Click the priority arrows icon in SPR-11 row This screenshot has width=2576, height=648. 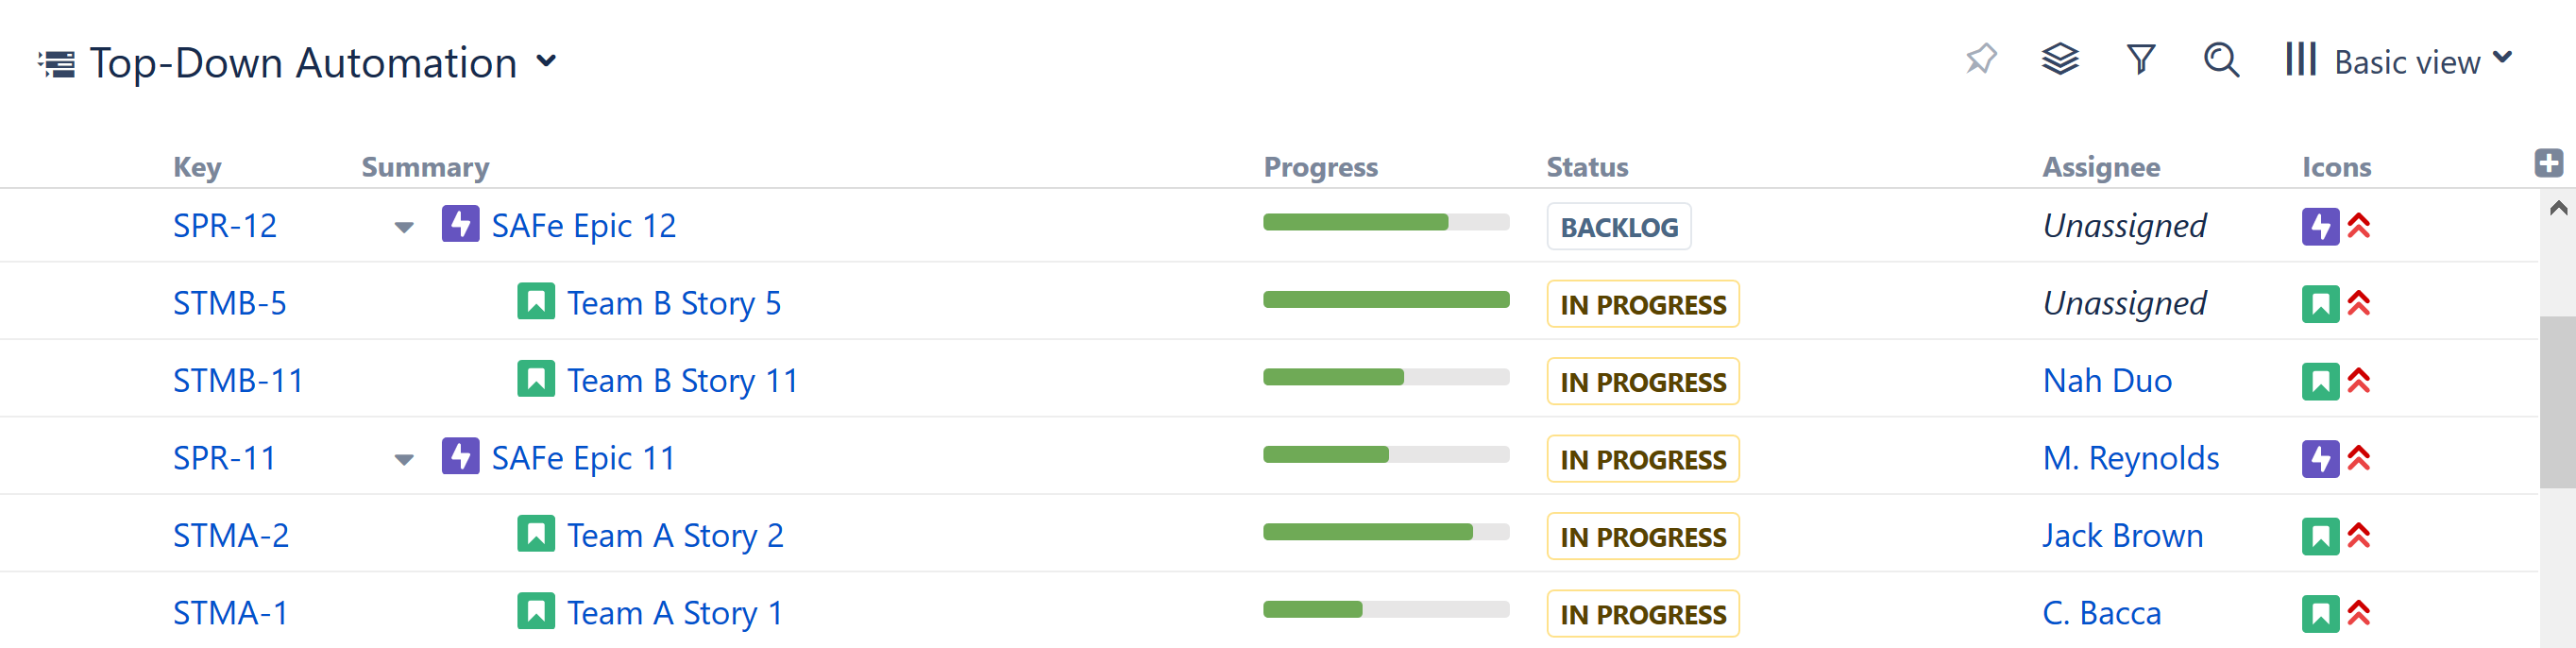click(2358, 458)
